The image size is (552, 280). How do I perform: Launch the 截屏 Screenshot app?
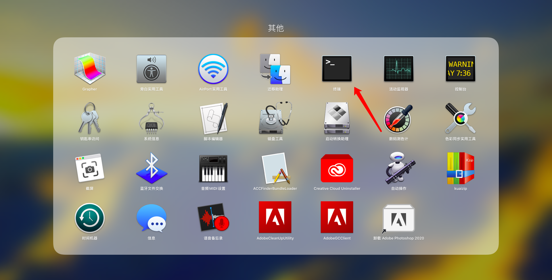point(90,168)
